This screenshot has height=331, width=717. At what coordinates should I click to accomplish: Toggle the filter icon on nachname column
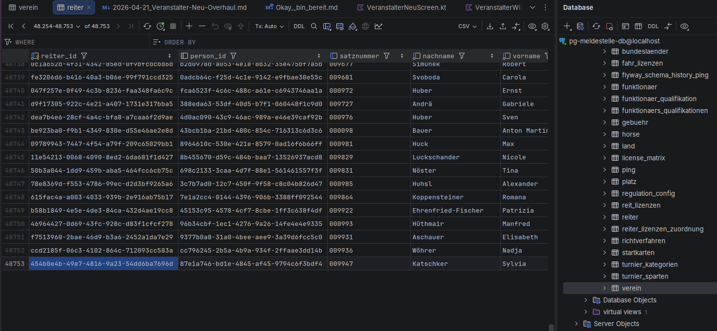point(462,56)
